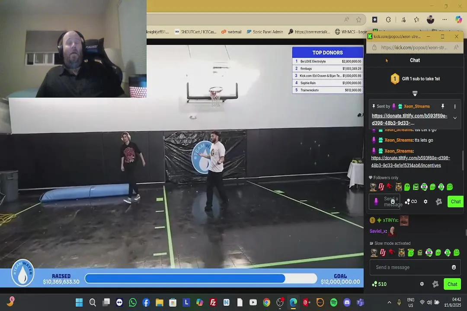
Task: Open pinned message three-dot options
Action: click(x=455, y=106)
